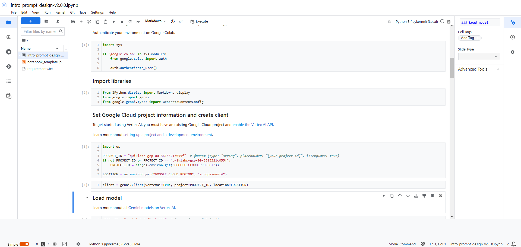Open the Git sidebar panel

tap(9, 66)
